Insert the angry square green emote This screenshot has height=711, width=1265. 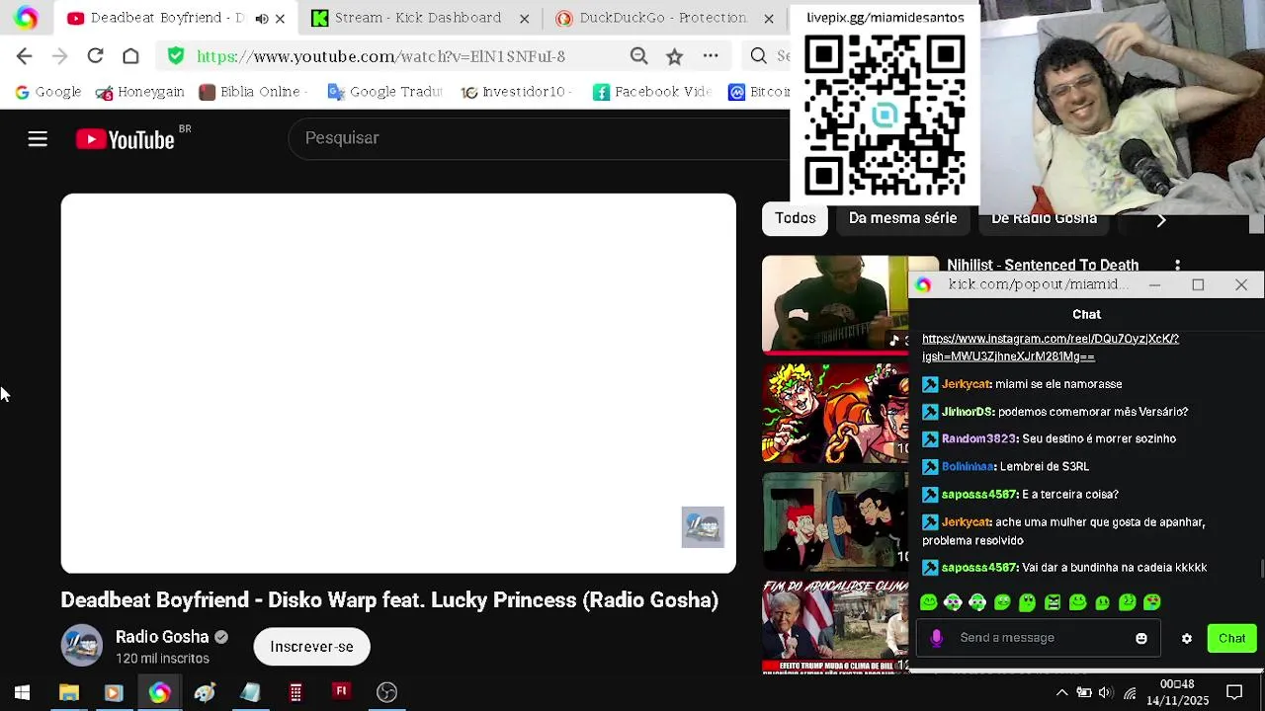tap(1053, 602)
